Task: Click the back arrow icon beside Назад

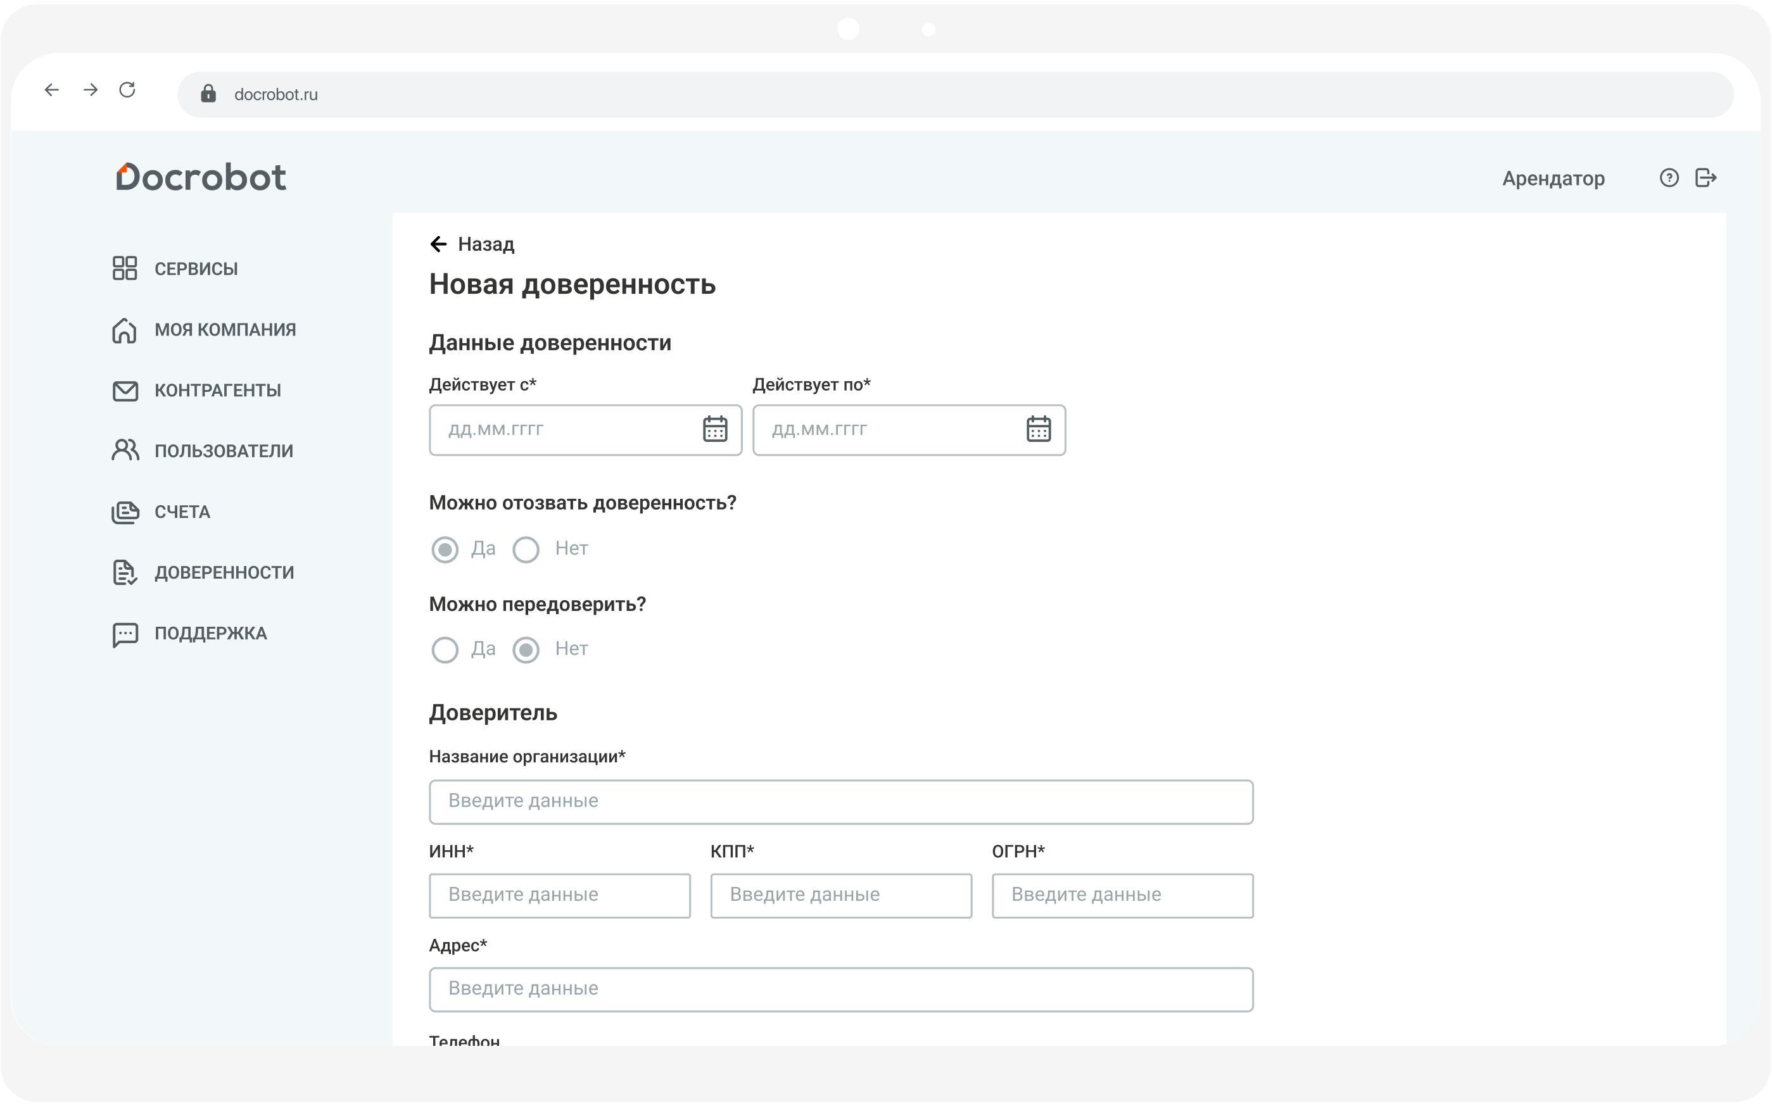Action: [438, 244]
